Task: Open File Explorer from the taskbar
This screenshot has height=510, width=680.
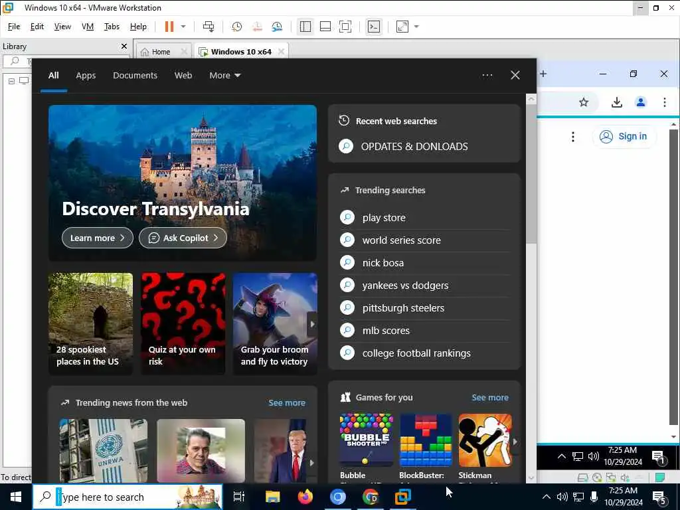Action: pyautogui.click(x=273, y=497)
